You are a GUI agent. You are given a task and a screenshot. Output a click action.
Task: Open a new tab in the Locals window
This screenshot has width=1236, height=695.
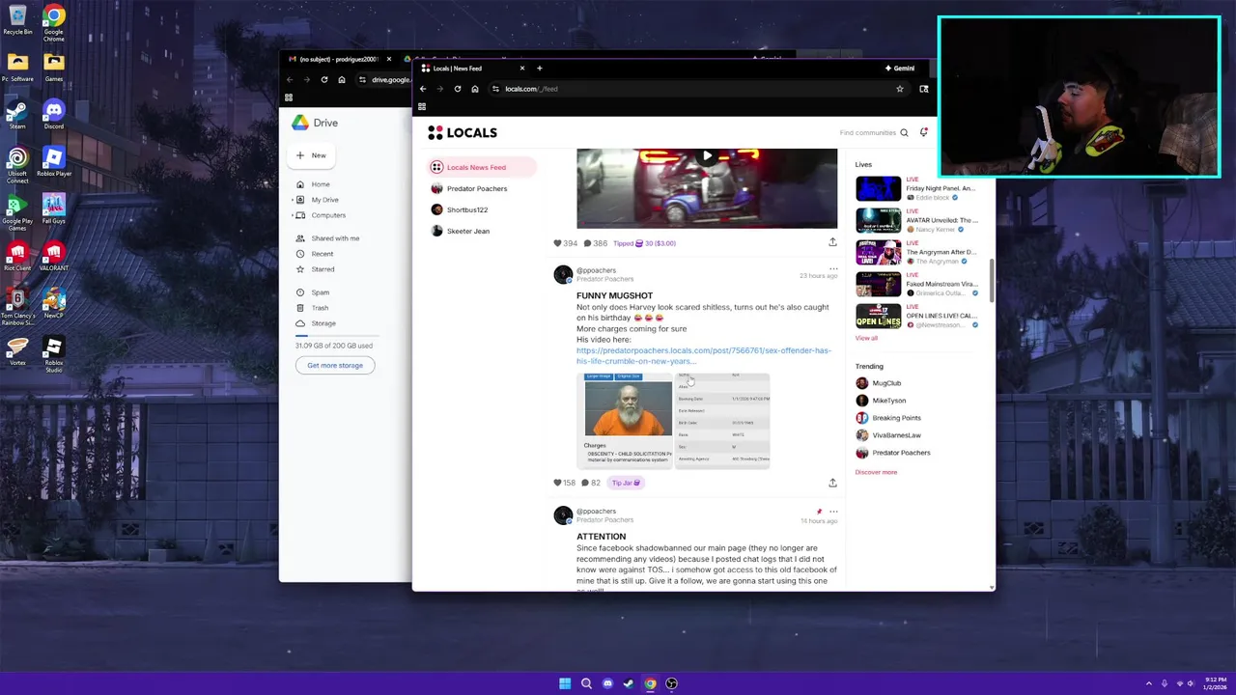click(539, 69)
